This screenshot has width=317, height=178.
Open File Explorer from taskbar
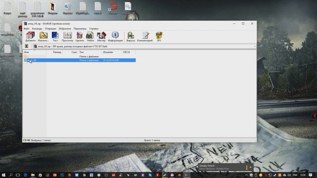[x=33, y=175]
